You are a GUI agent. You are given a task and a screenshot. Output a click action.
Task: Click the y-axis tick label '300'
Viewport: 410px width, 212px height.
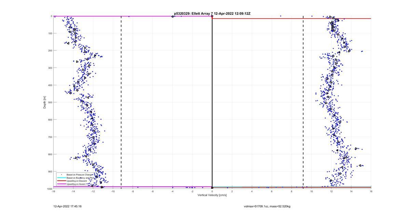(50, 68)
